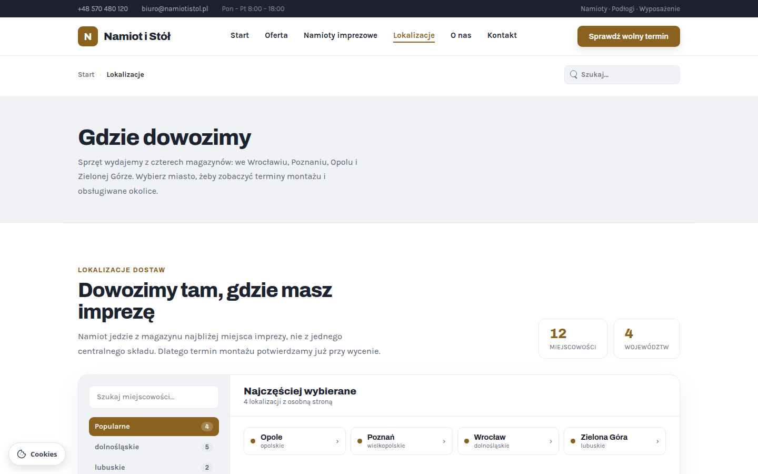The image size is (758, 474).
Task: Open the Wrocław location card
Action: [508, 441]
